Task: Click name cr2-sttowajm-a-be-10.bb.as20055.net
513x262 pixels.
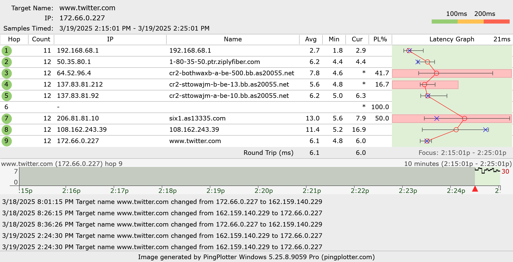Action: [x=229, y=96]
